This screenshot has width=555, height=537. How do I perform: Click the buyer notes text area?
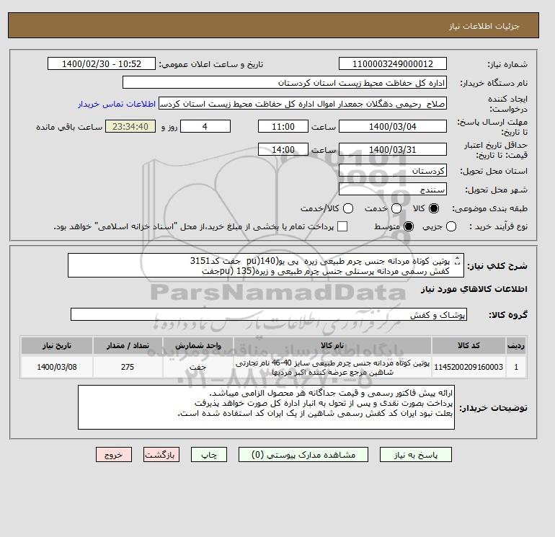266,407
